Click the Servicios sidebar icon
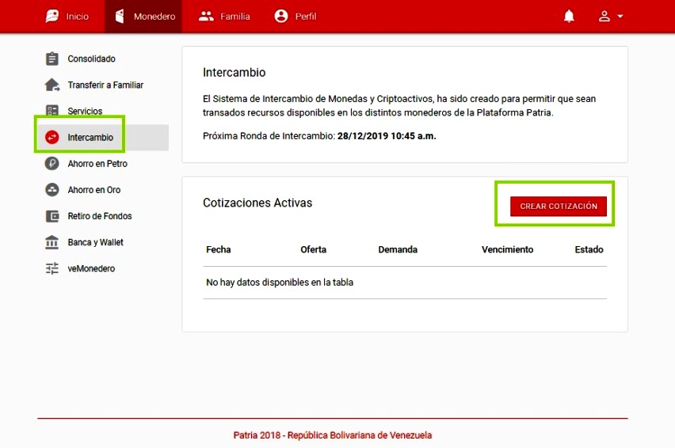The width and height of the screenshot is (675, 448). coord(52,111)
